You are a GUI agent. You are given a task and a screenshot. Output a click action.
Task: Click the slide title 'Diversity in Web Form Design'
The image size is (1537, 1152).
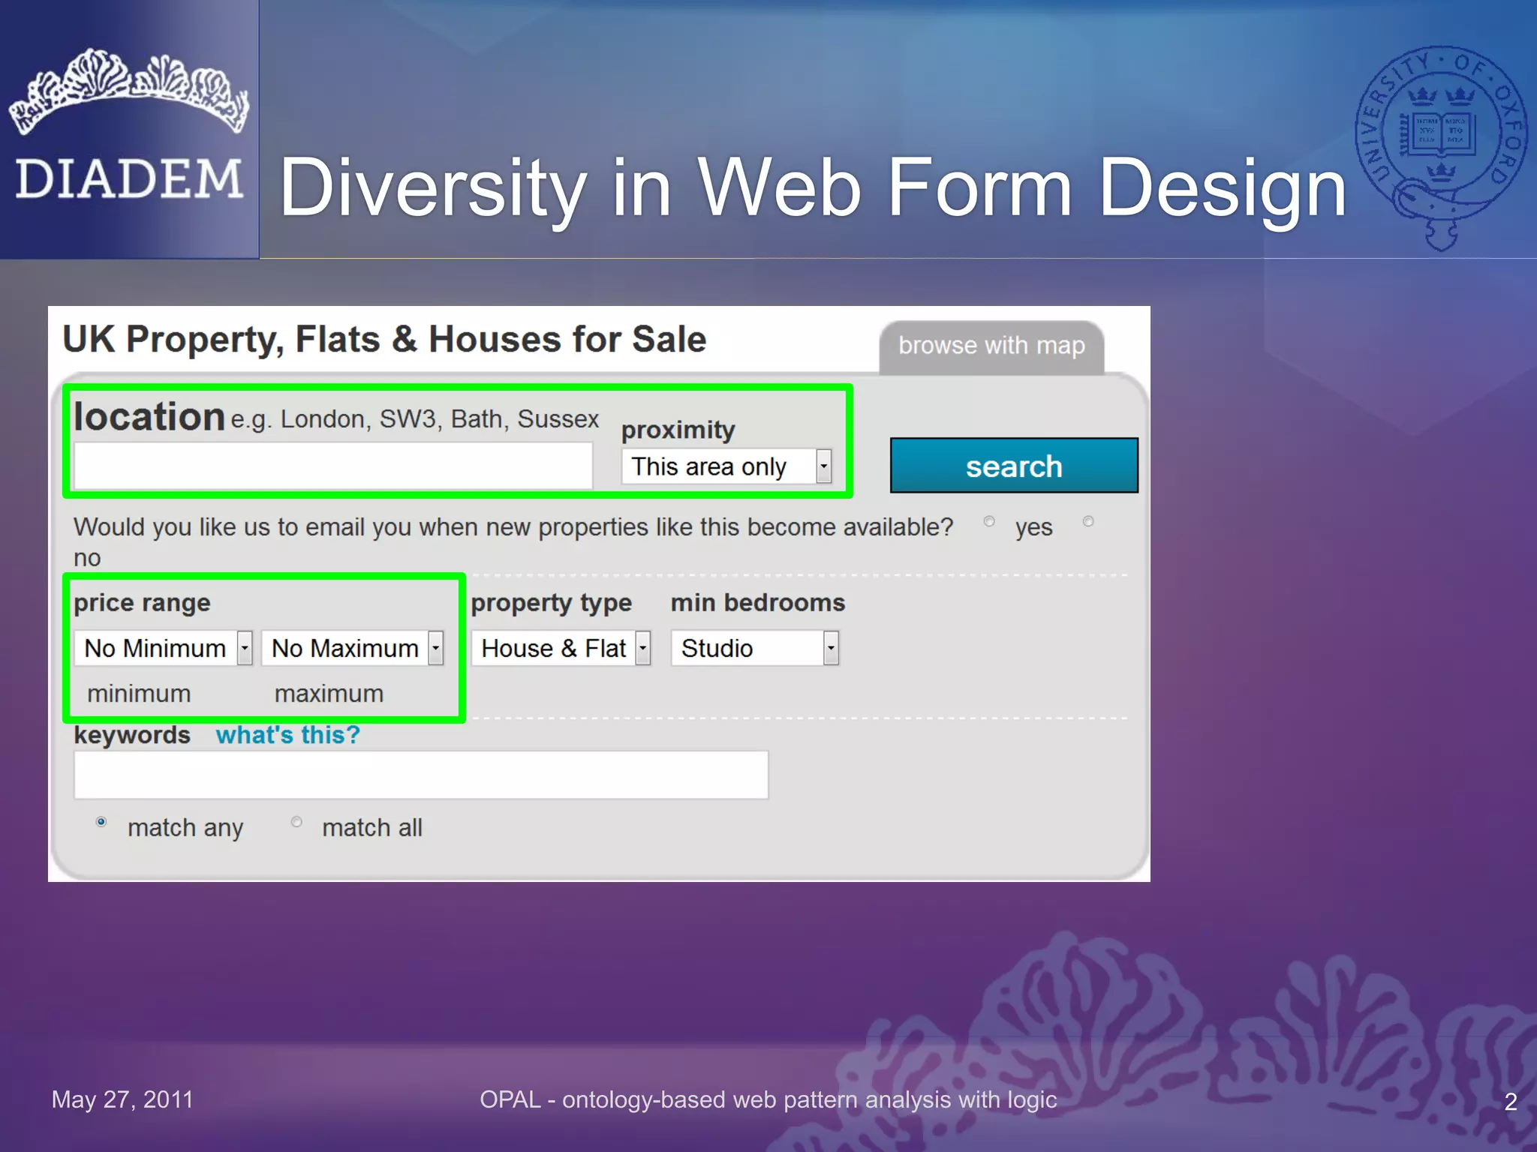pos(813,188)
